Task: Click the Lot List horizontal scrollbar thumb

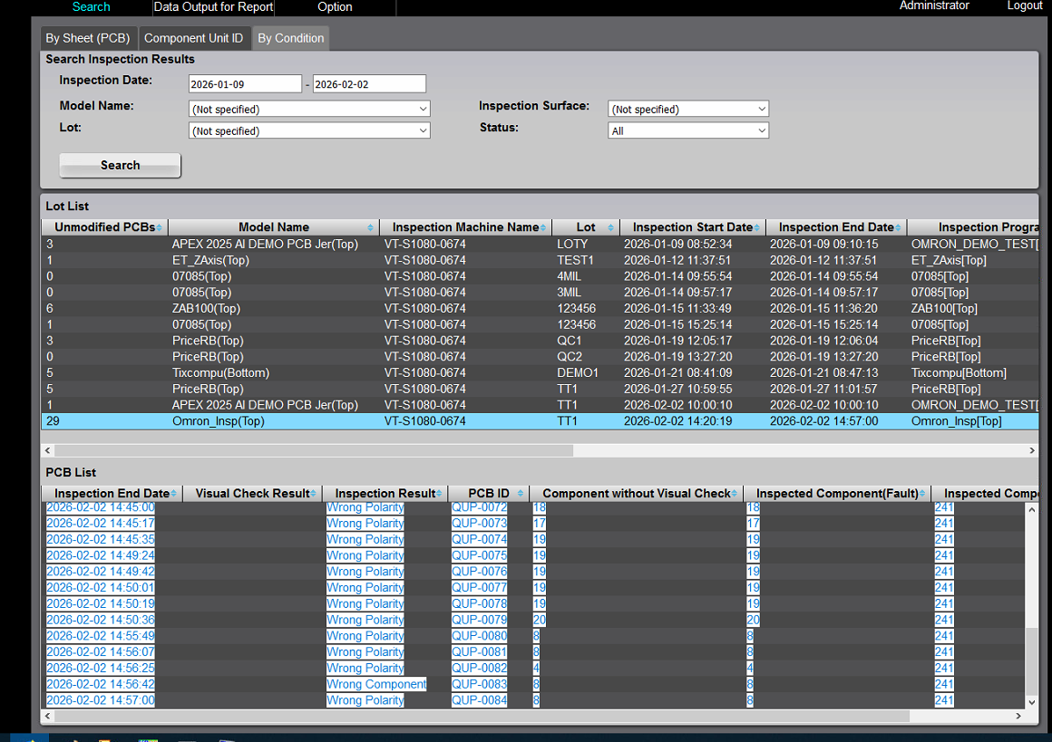Action: 314,450
